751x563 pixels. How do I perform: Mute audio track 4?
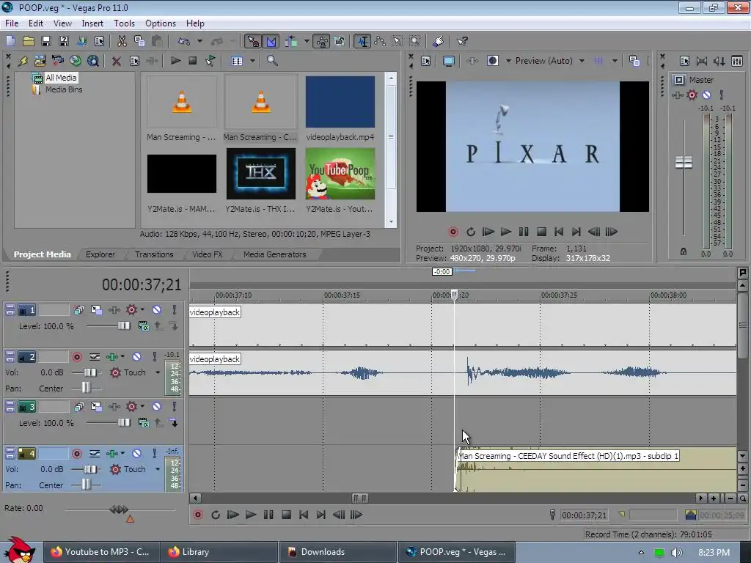pos(136,453)
